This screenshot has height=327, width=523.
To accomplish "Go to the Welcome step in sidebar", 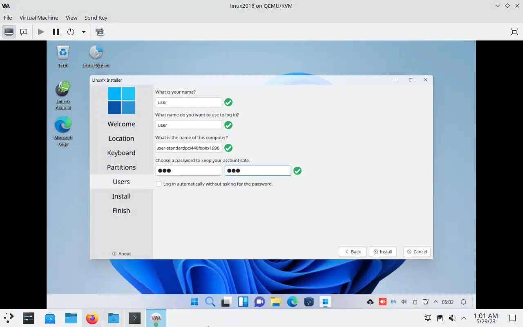I will 121,124.
